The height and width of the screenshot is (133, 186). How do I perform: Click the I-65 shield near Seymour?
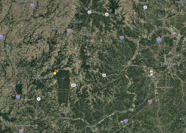pos(18,97)
